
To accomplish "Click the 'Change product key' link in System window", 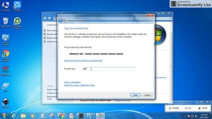I will tap(122, 100).
